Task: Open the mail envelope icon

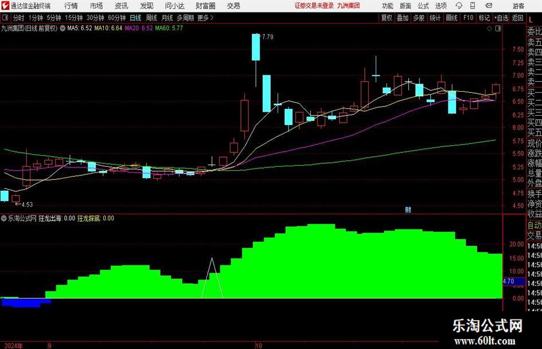Action: [489, 6]
